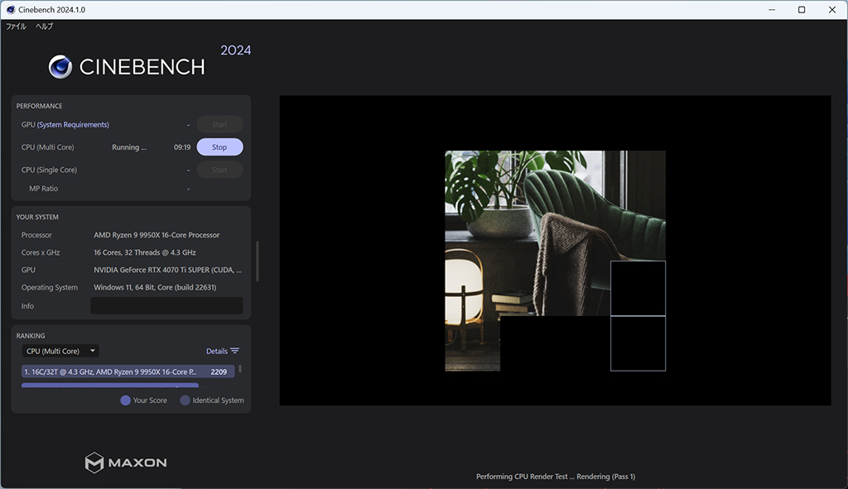Close the Cinebench window
Viewport: 848px width, 489px height.
coord(831,10)
